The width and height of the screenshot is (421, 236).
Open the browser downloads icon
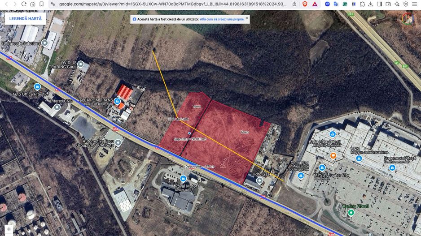371,4
